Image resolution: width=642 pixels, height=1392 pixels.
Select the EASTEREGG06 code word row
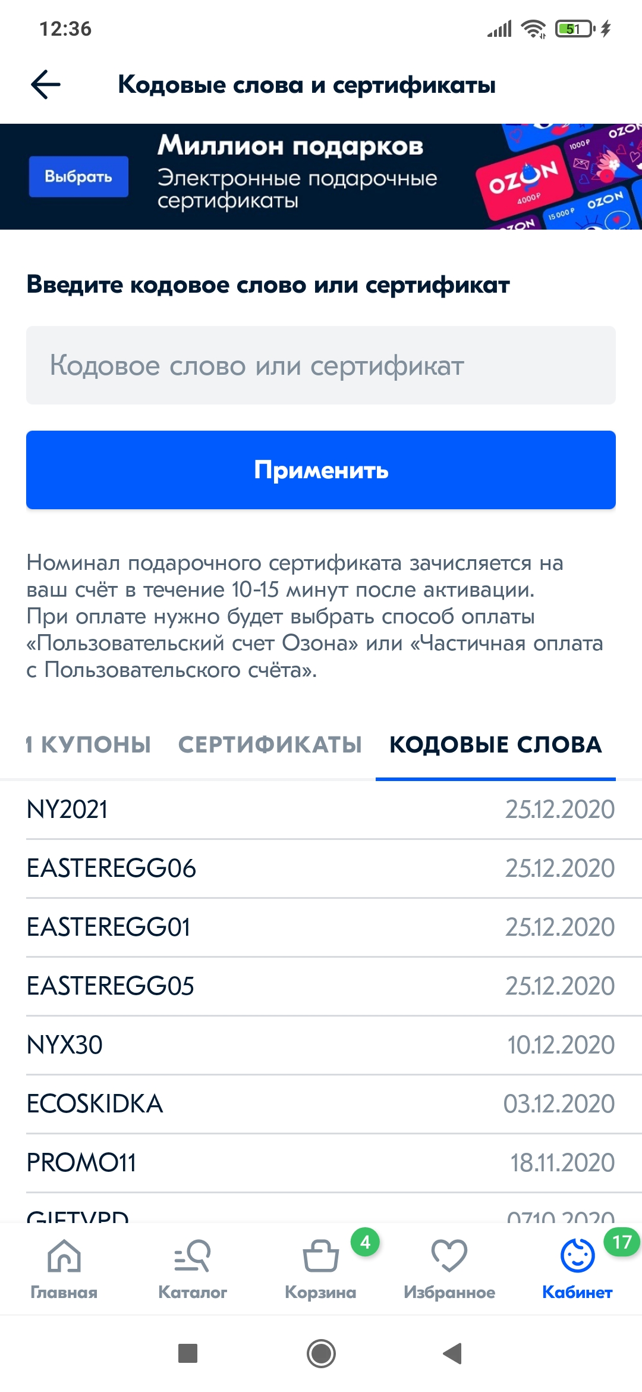click(321, 869)
